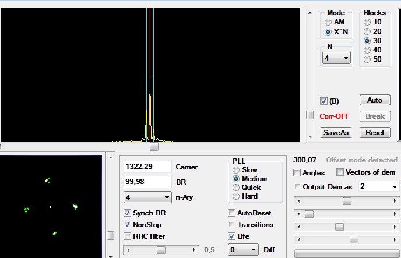Open the Diff dropdown
This screenshot has width=401, height=258.
(x=242, y=250)
